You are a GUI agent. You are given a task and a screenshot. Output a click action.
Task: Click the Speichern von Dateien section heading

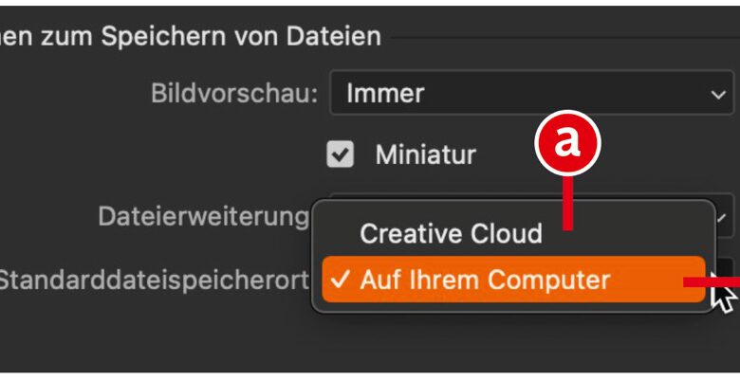click(x=190, y=37)
